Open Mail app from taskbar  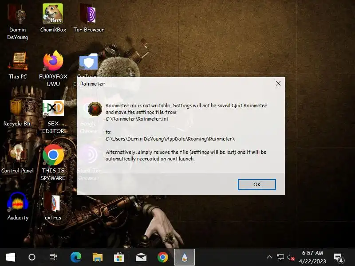141,257
